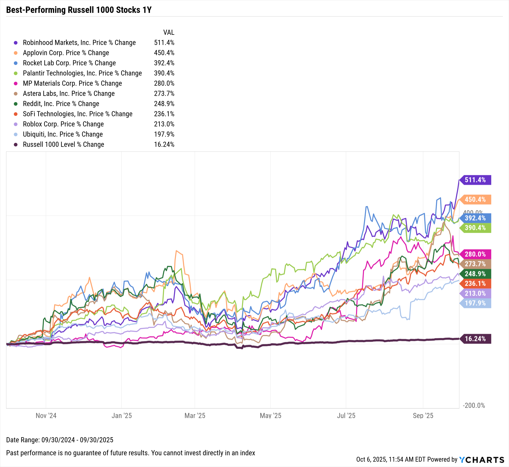This screenshot has width=509, height=467.
Task: Click the Reddit, Inc. green legend dot
Action: 16,104
